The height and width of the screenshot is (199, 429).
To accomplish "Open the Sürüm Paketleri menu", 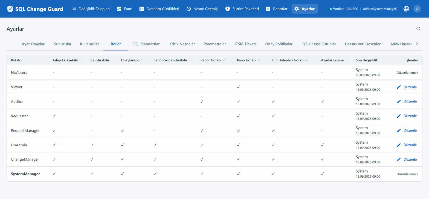I will point(242,9).
